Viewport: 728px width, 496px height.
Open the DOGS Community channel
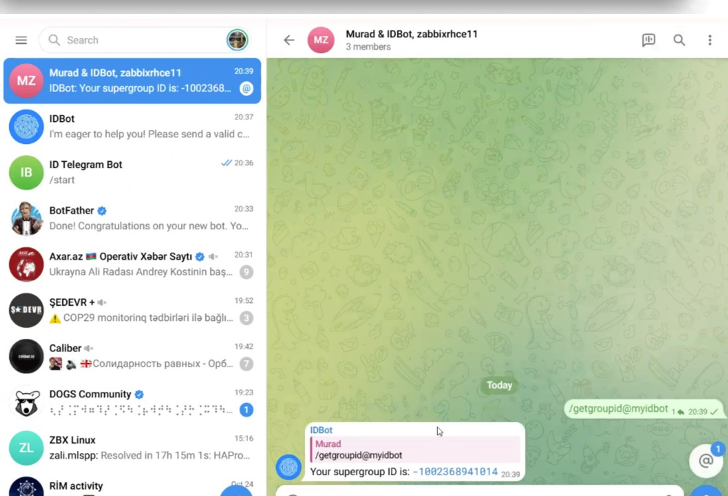click(x=133, y=402)
